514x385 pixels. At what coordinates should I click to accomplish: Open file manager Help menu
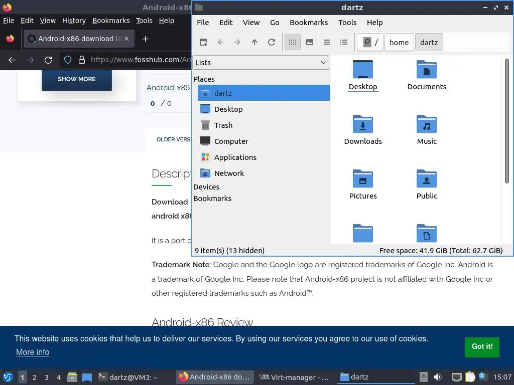(x=374, y=22)
